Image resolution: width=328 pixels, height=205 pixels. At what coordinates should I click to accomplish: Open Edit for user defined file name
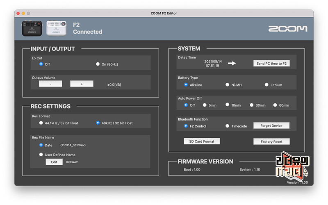coord(54,162)
